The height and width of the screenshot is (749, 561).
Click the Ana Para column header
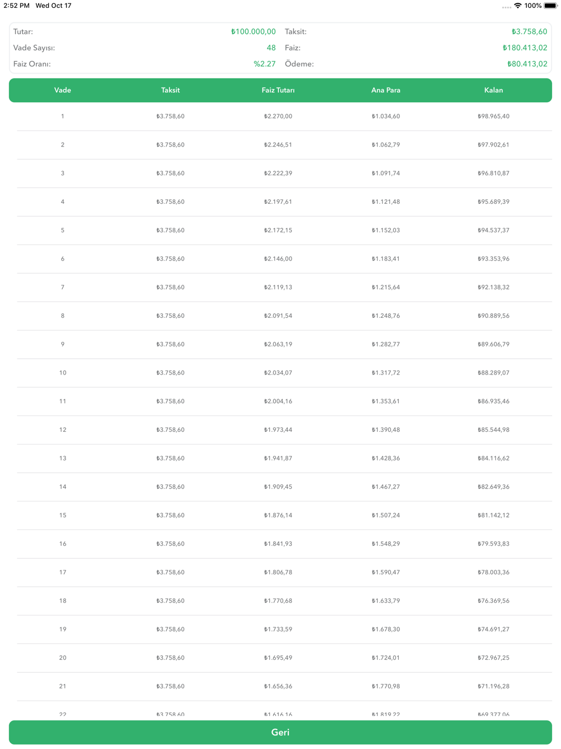click(x=386, y=90)
